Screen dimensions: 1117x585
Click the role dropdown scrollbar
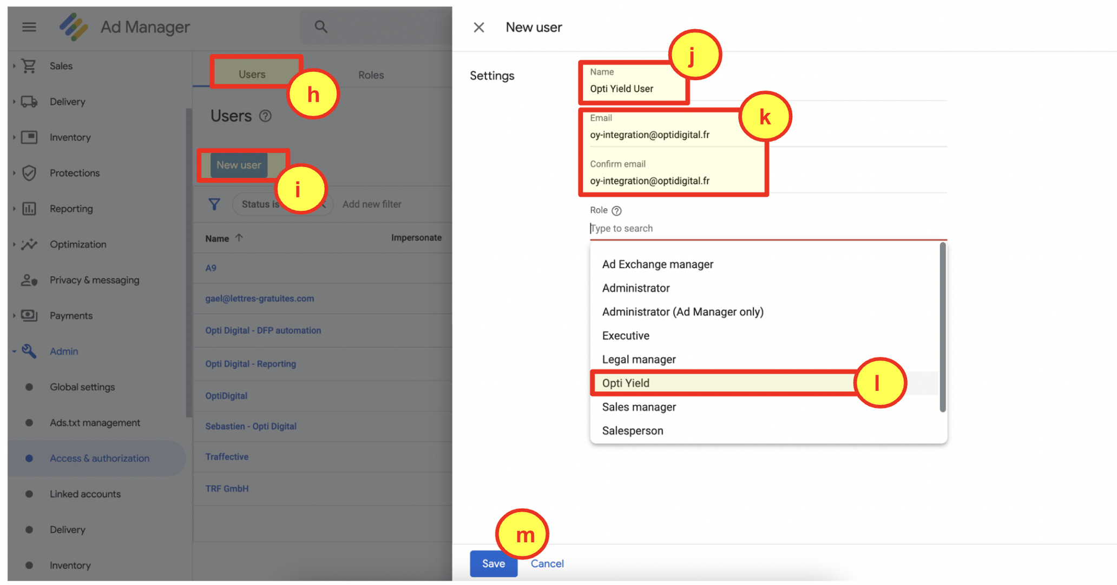tap(942, 327)
